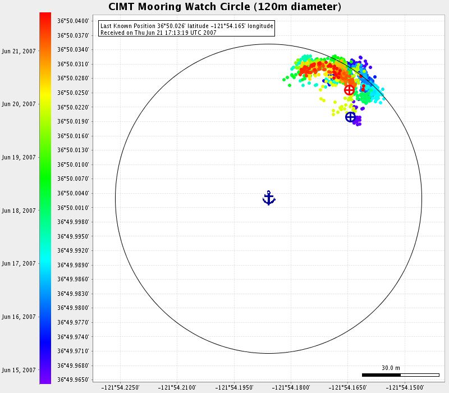Click the red top of the color bar
The height and width of the screenshot is (393, 449).
click(45, 17)
